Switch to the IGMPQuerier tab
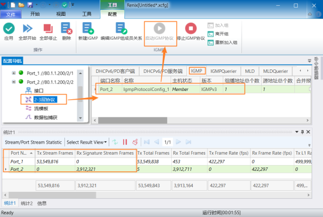 [223, 71]
